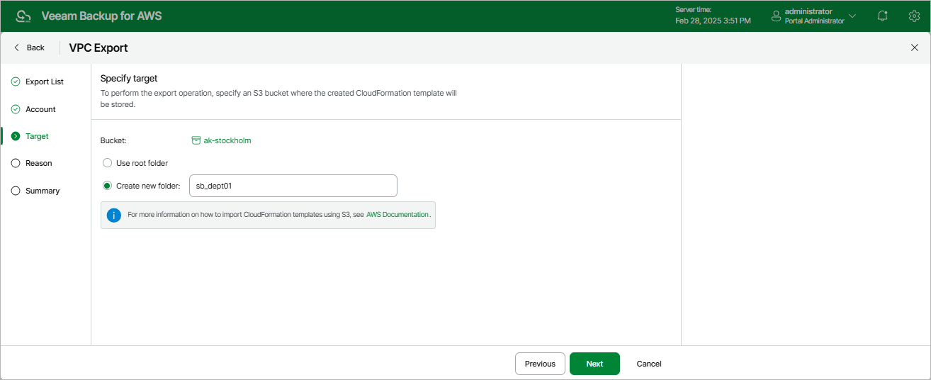The image size is (931, 380).
Task: Select the Create new folder option
Action: click(108, 186)
